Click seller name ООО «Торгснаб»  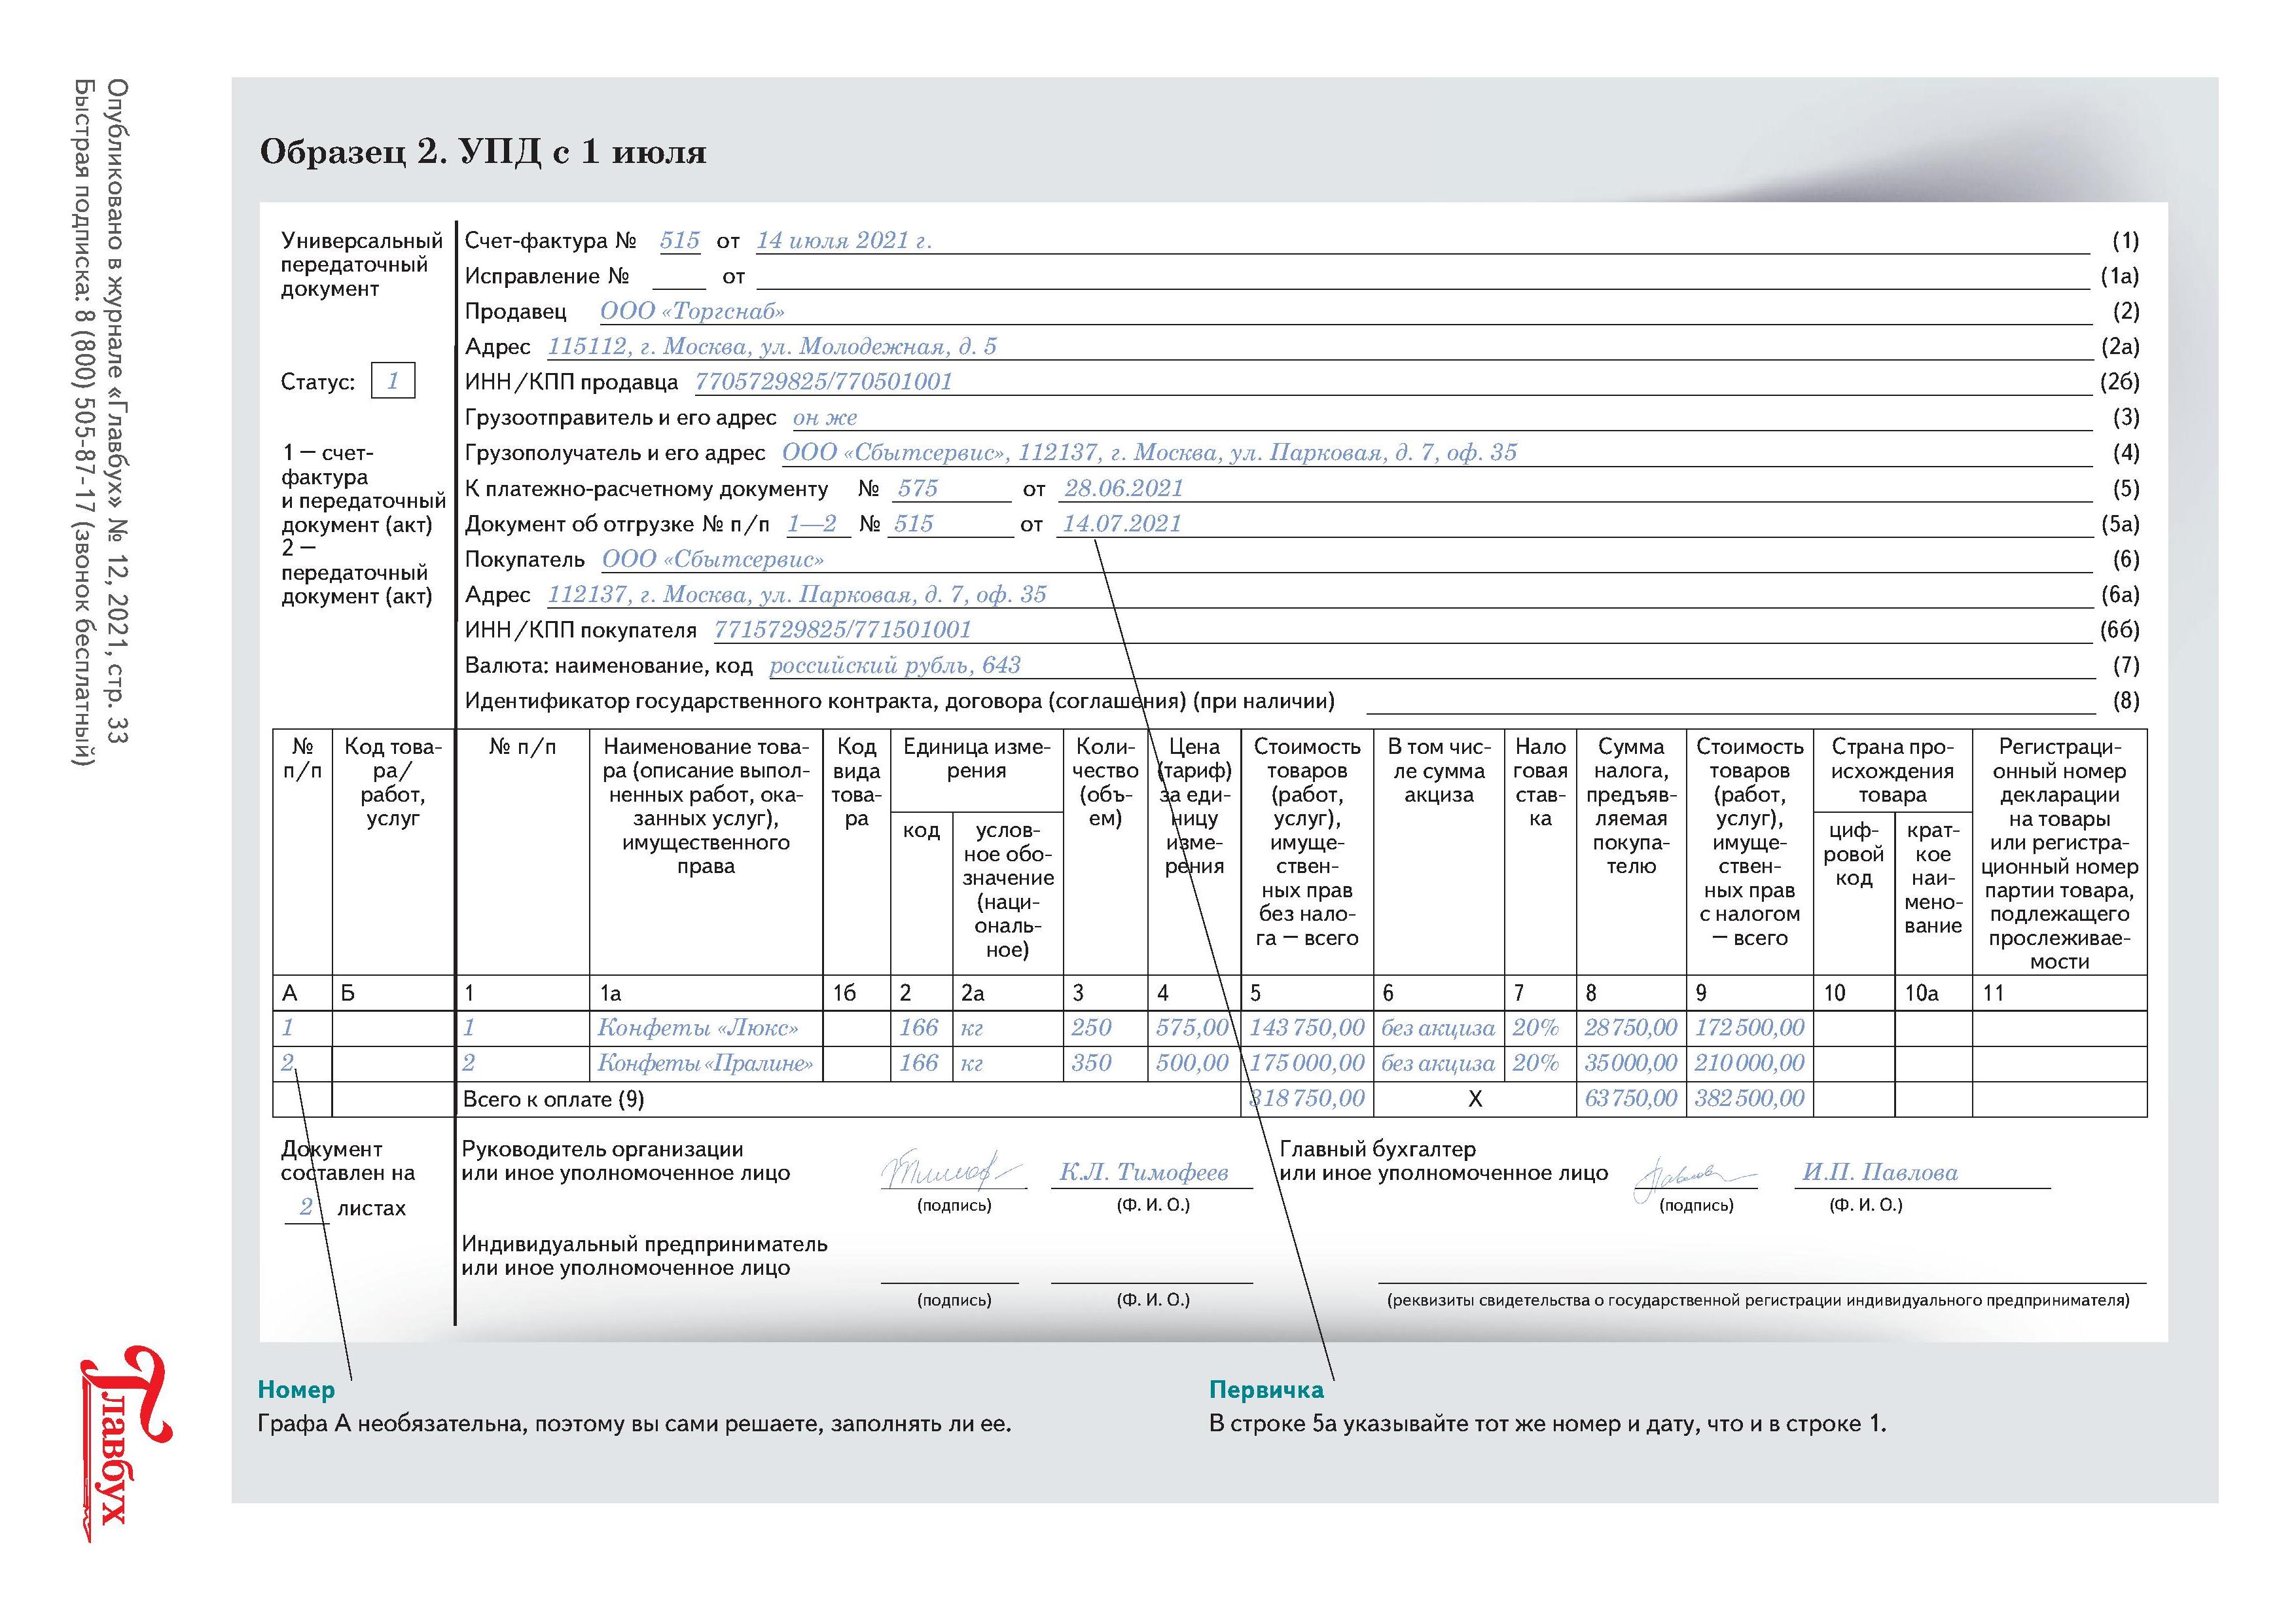[692, 311]
